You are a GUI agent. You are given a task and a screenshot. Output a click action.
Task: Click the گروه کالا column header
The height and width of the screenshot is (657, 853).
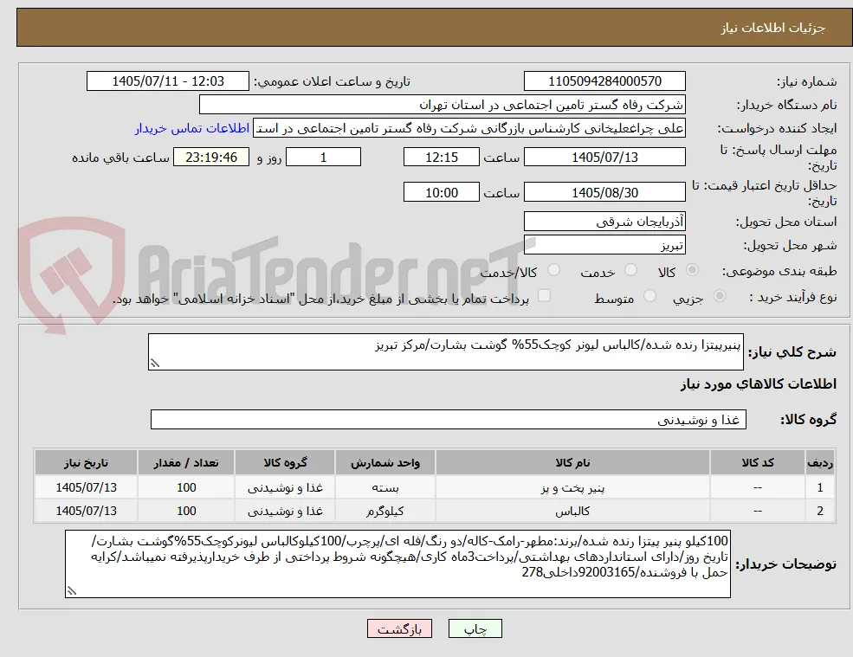click(285, 463)
